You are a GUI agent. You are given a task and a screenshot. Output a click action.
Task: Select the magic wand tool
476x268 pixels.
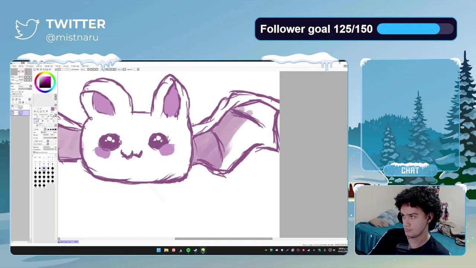click(41, 109)
